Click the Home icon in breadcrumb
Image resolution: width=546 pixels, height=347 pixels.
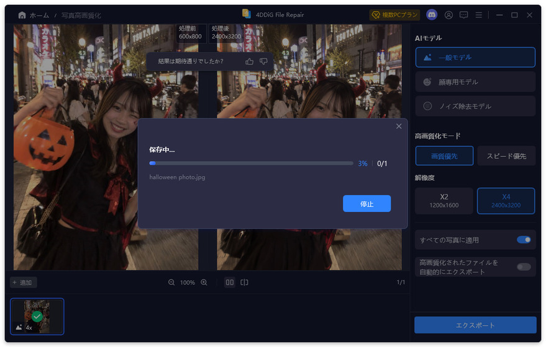coord(22,15)
